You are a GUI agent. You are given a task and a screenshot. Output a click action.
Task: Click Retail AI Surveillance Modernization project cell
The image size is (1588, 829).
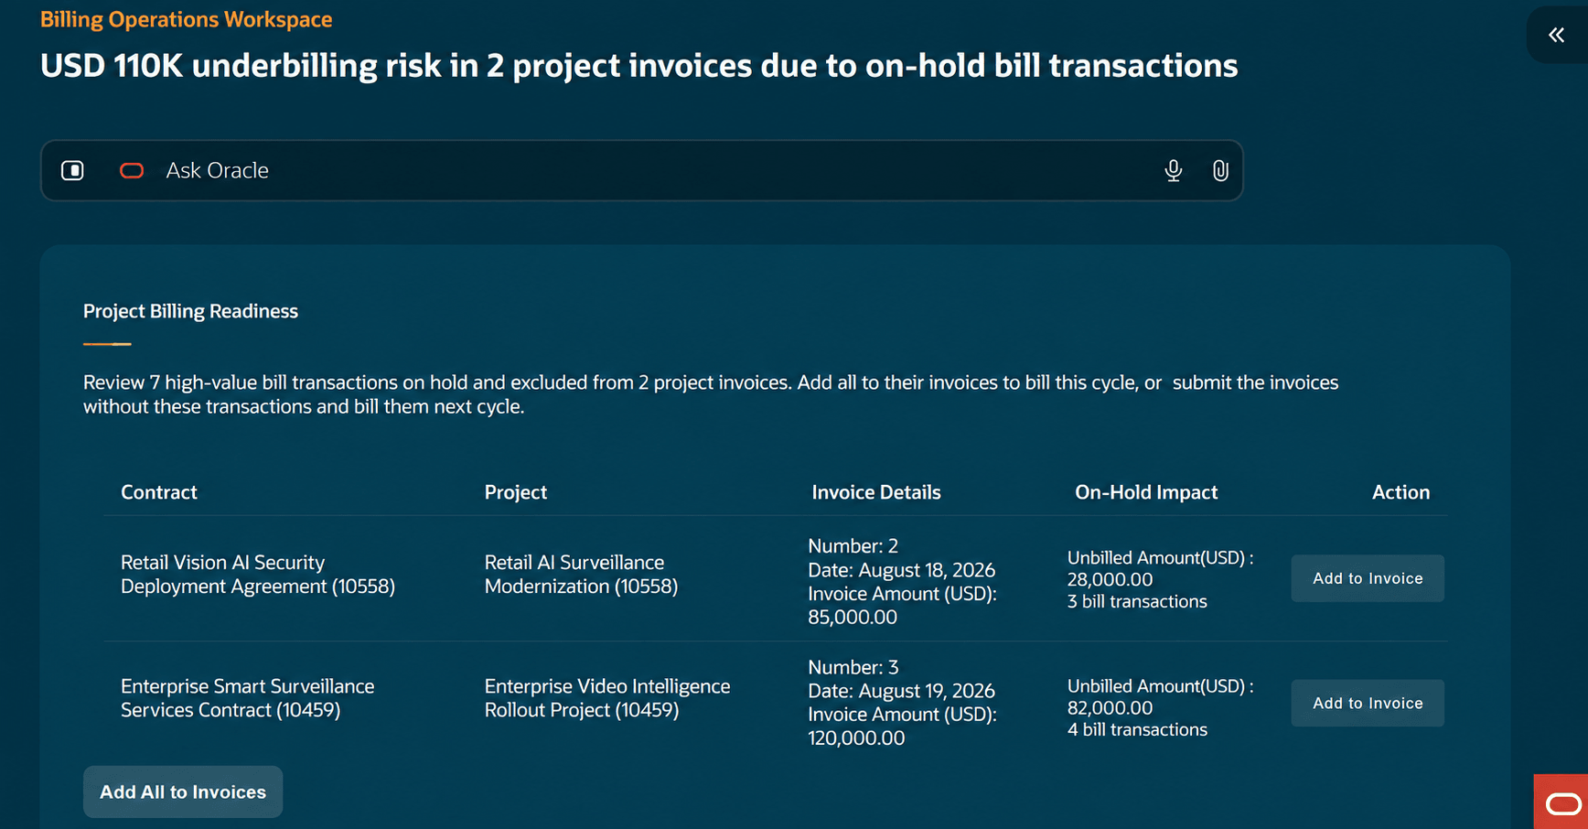(581, 575)
